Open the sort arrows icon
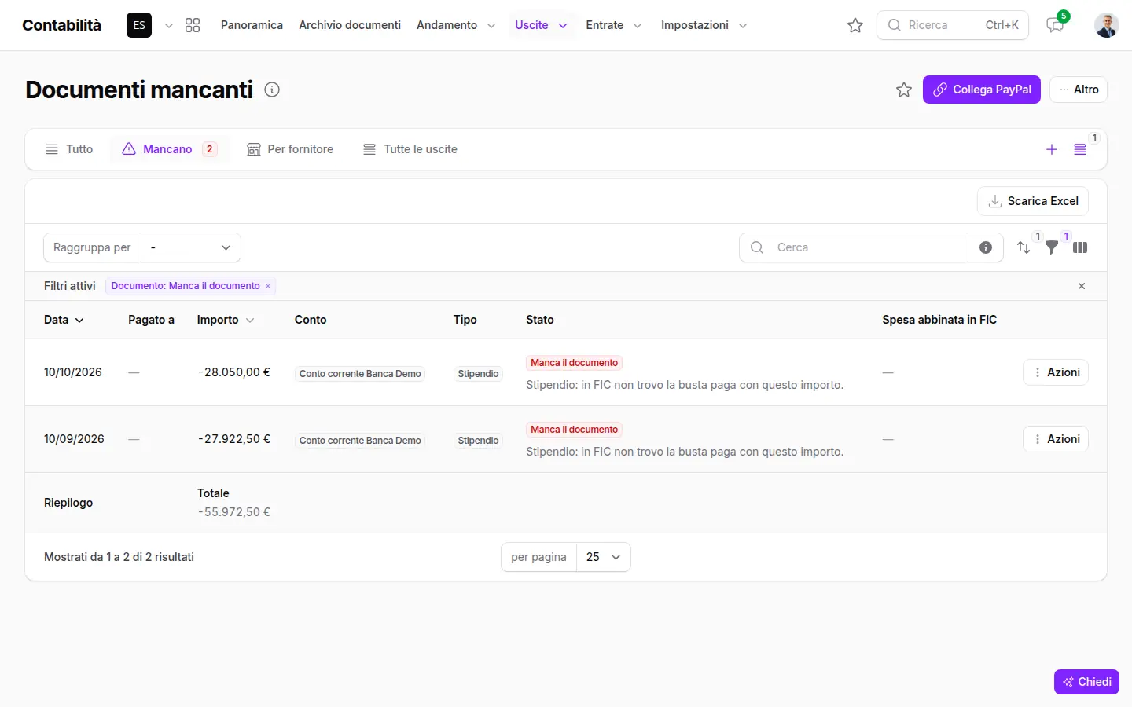 click(1024, 247)
